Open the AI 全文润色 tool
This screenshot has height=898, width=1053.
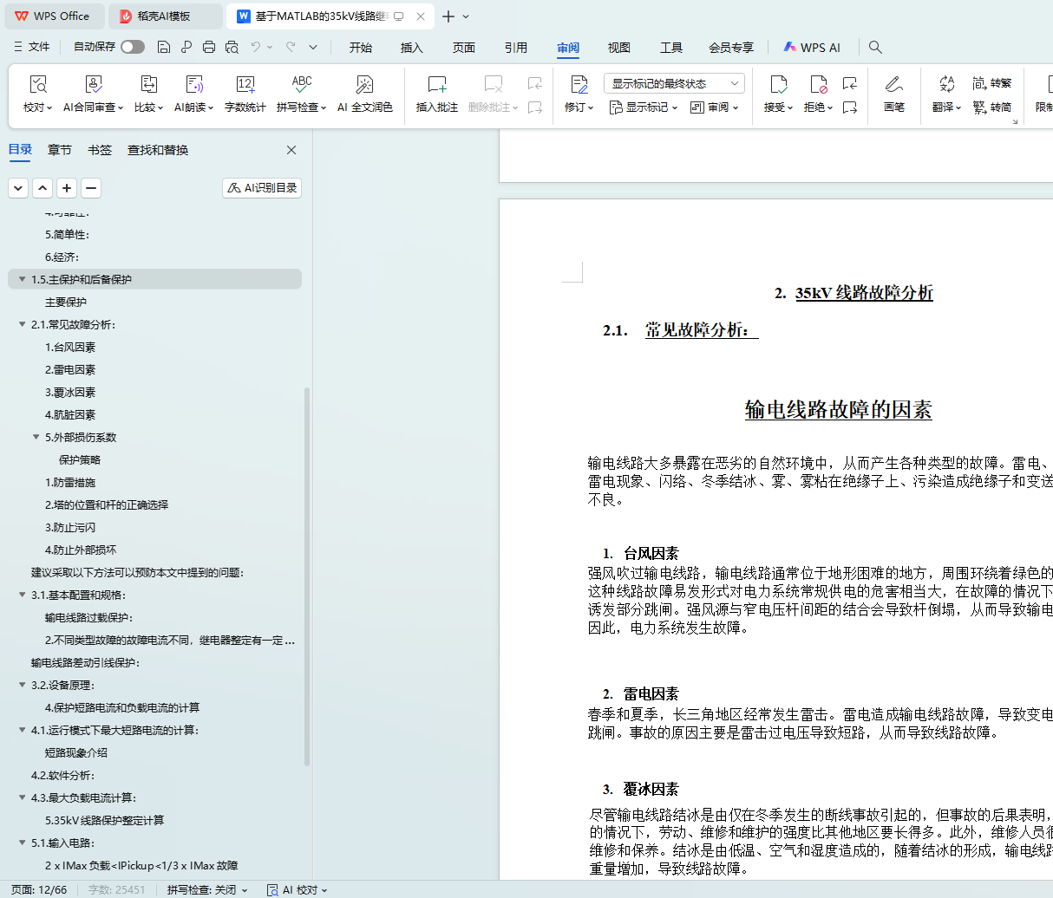364,85
